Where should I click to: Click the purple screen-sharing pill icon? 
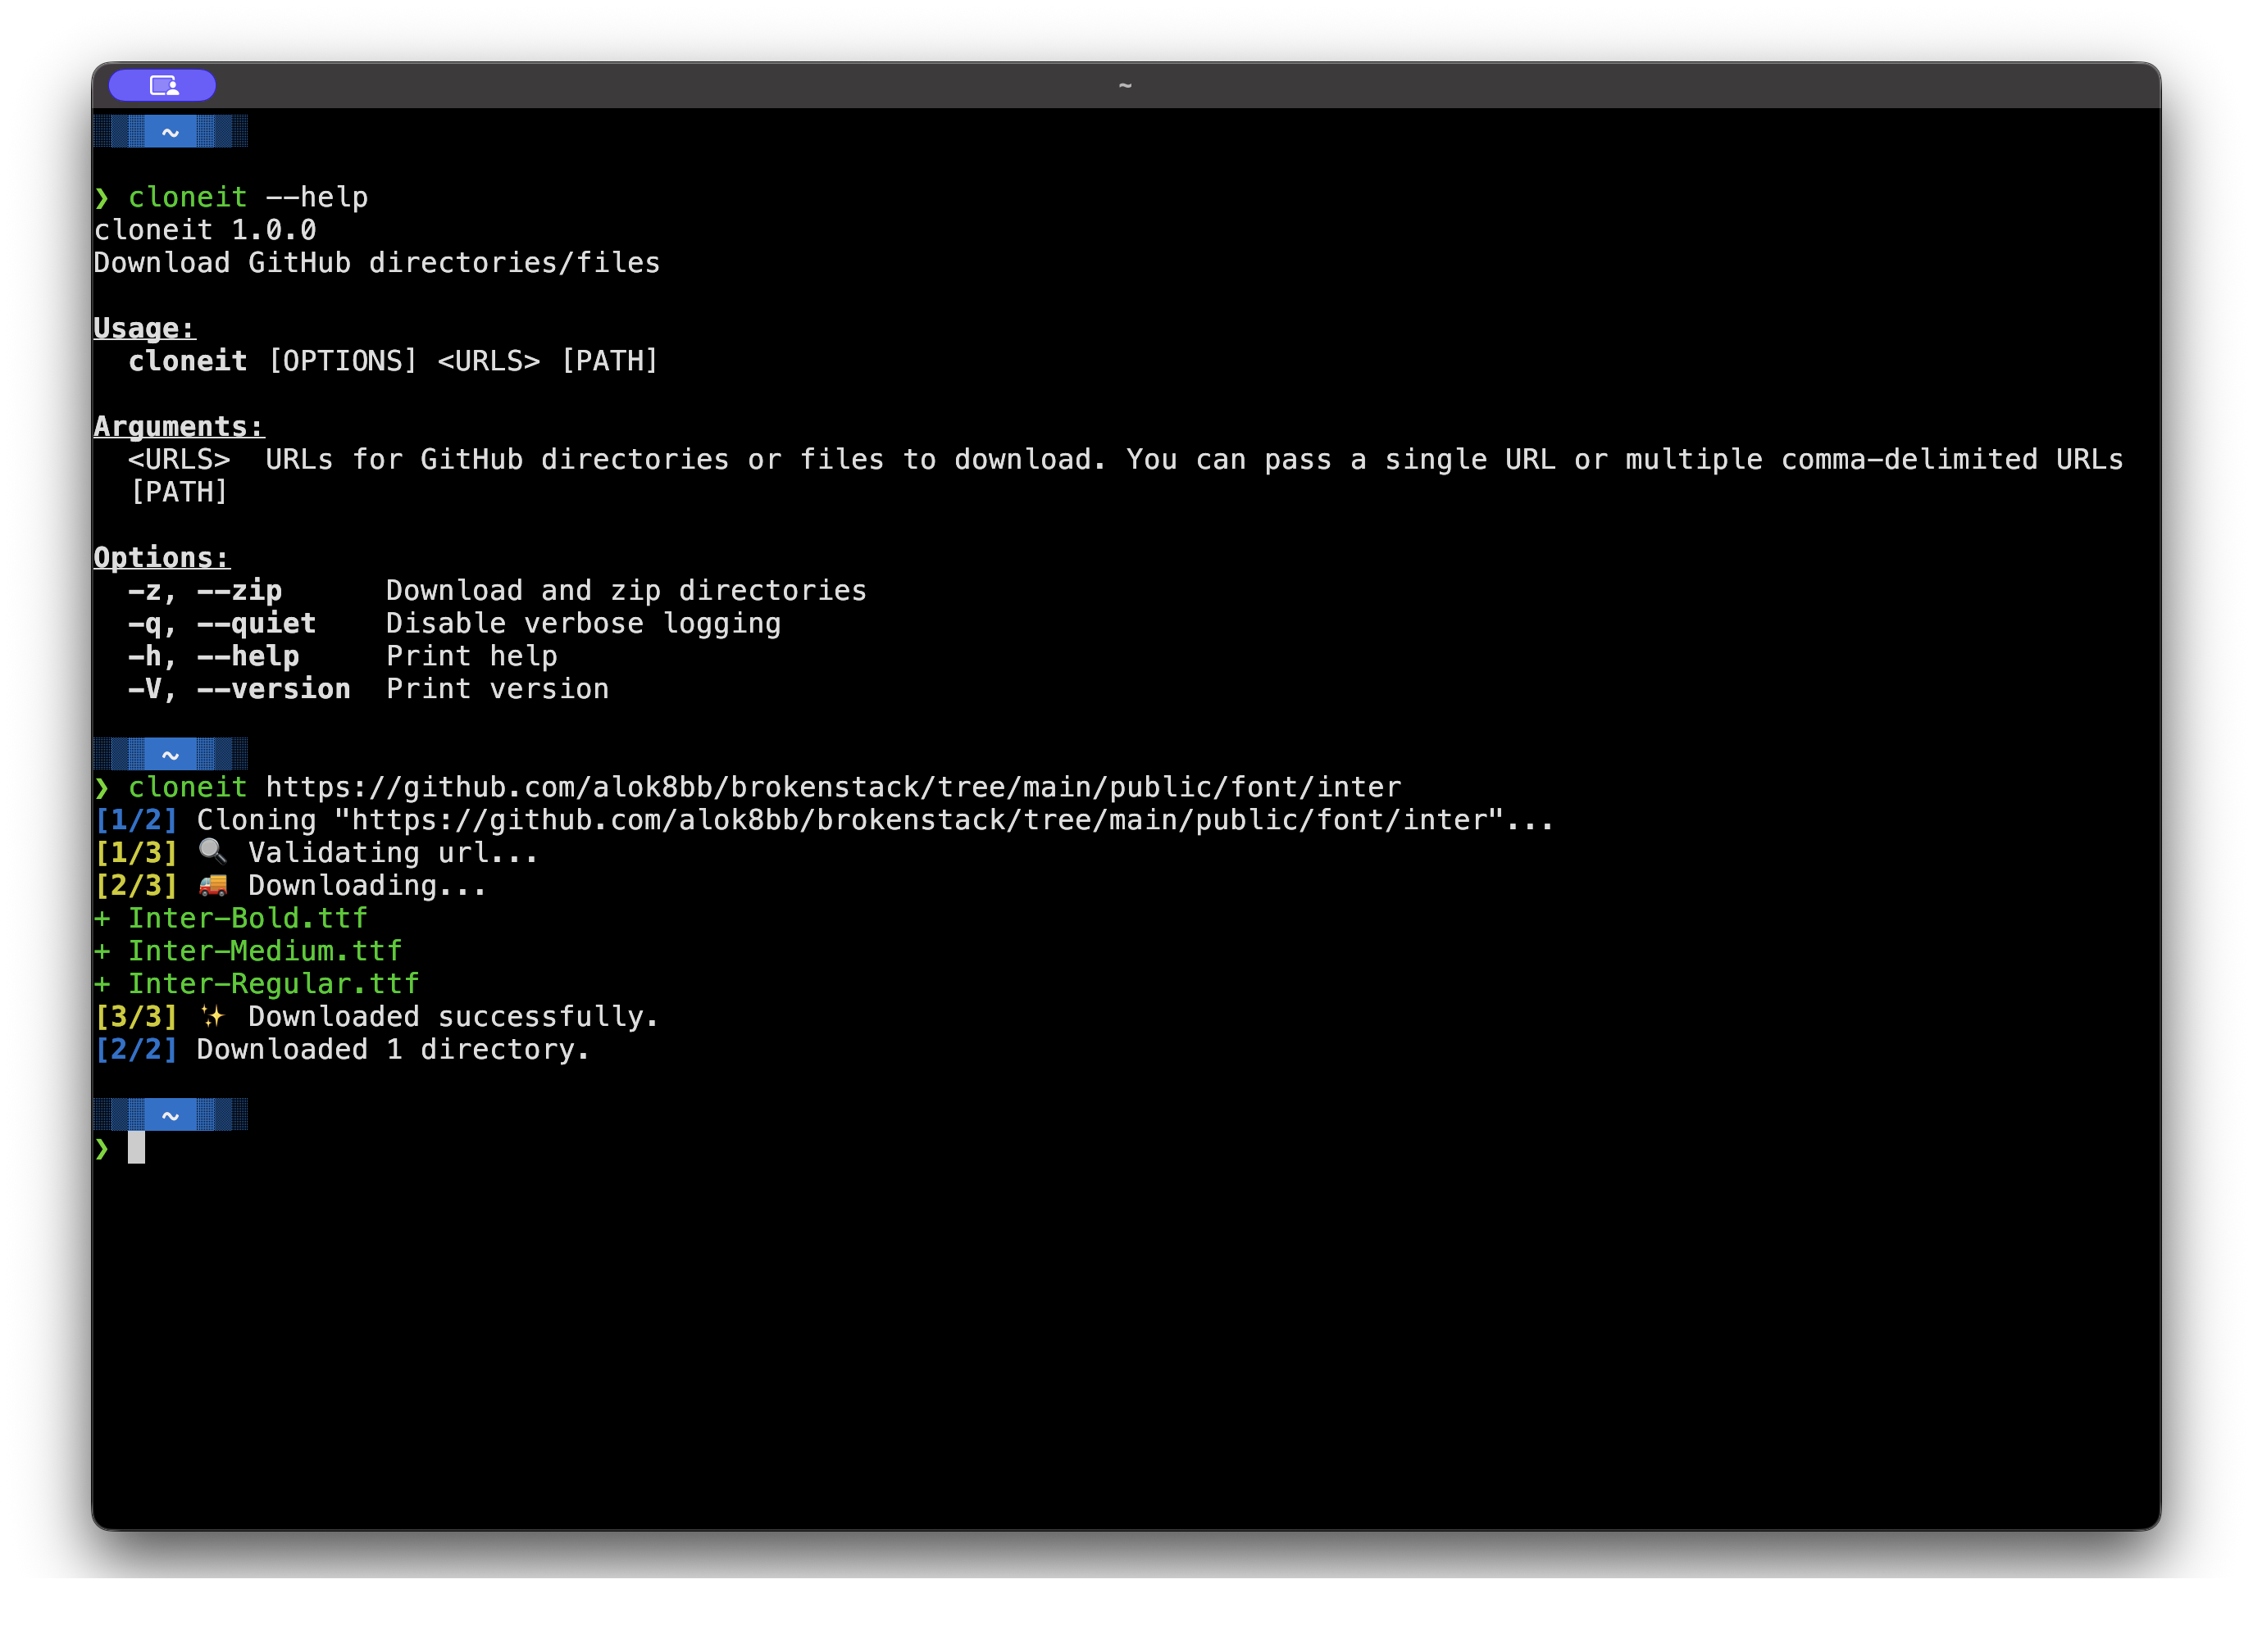click(x=162, y=86)
